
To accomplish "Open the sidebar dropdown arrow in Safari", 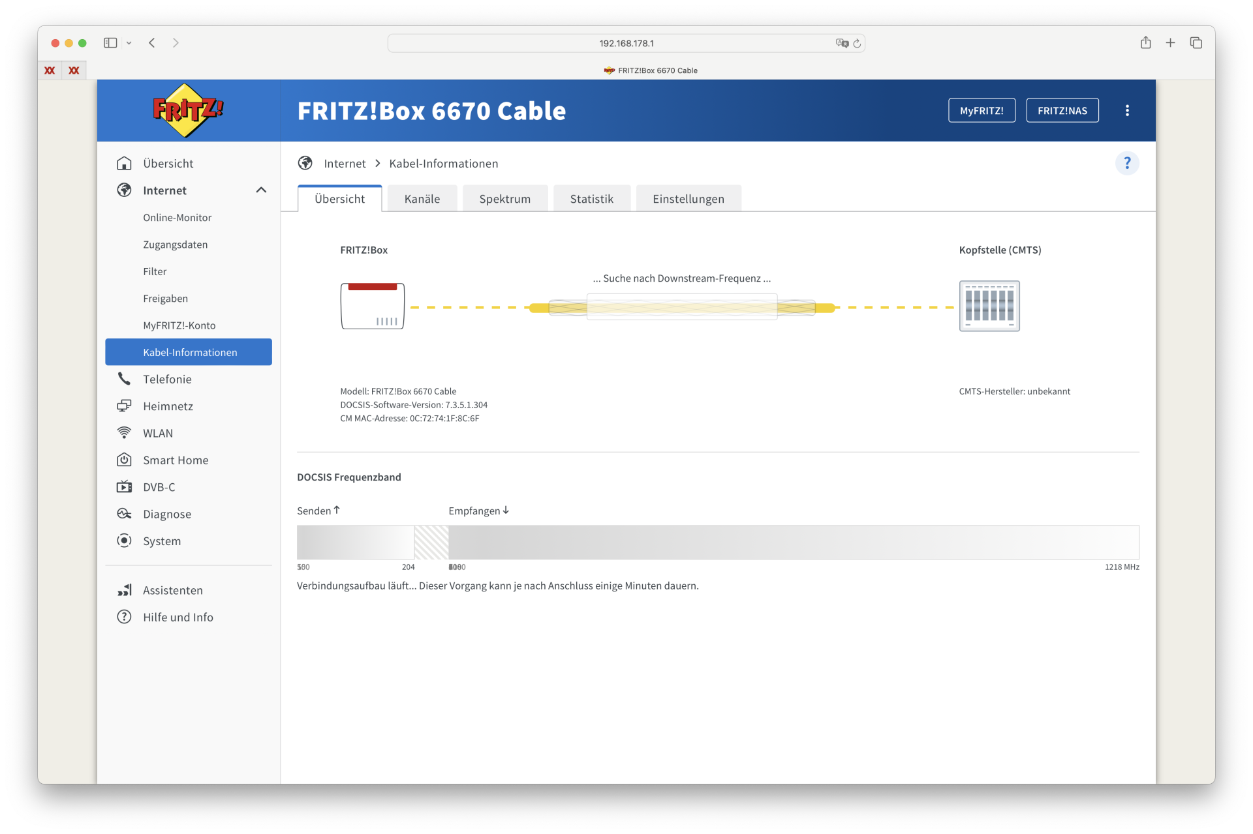I will coord(129,43).
